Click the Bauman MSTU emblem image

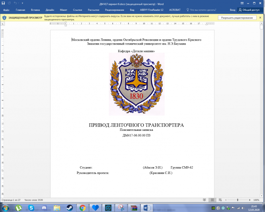[136, 84]
